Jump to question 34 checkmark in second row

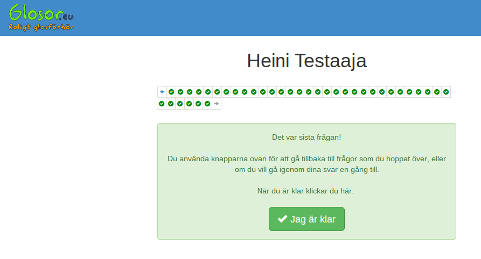[x=180, y=104]
